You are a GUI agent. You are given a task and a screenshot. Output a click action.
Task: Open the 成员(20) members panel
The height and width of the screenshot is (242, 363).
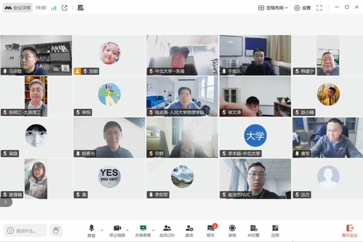coord(167,230)
